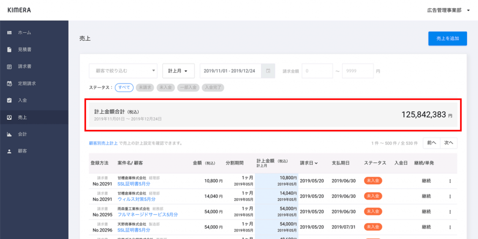This screenshot has height=239, width=478.
Task: Click the 定期請求 calendar icon
Action: [x=9, y=83]
